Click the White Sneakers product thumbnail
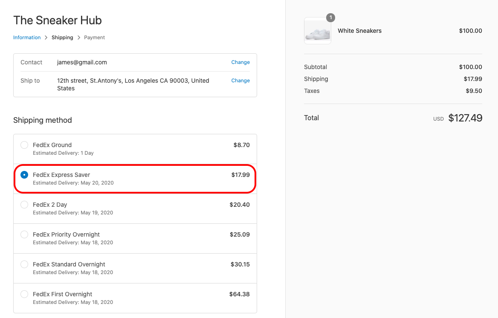Image resolution: width=498 pixels, height=318 pixels. click(318, 31)
